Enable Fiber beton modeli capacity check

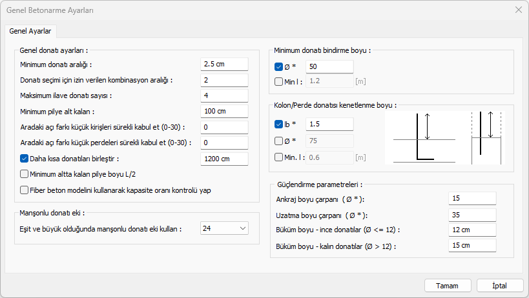(x=25, y=190)
